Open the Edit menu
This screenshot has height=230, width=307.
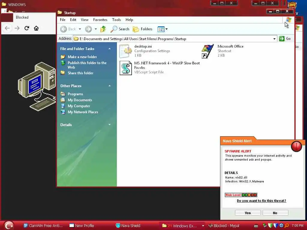tap(73, 20)
